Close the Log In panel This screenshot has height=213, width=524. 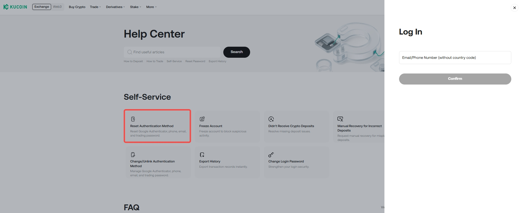[514, 8]
